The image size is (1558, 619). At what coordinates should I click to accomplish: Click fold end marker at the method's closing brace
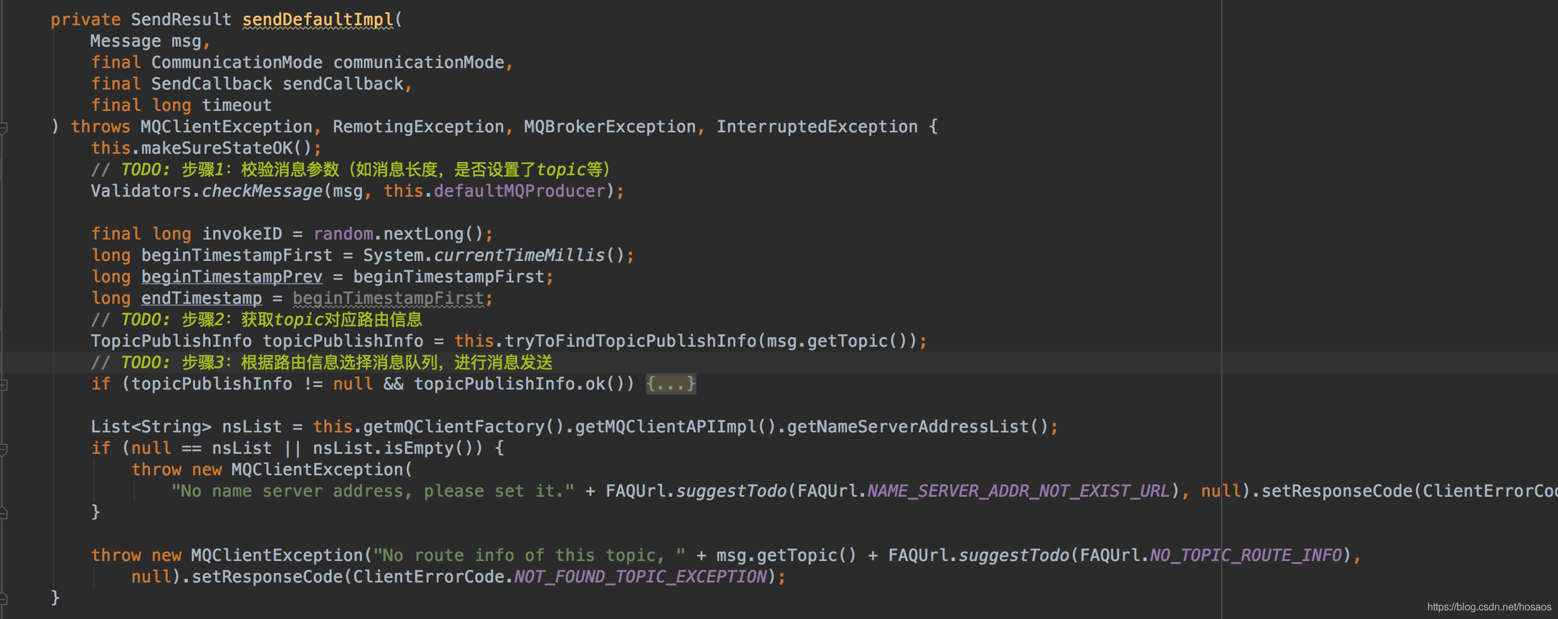tap(4, 599)
